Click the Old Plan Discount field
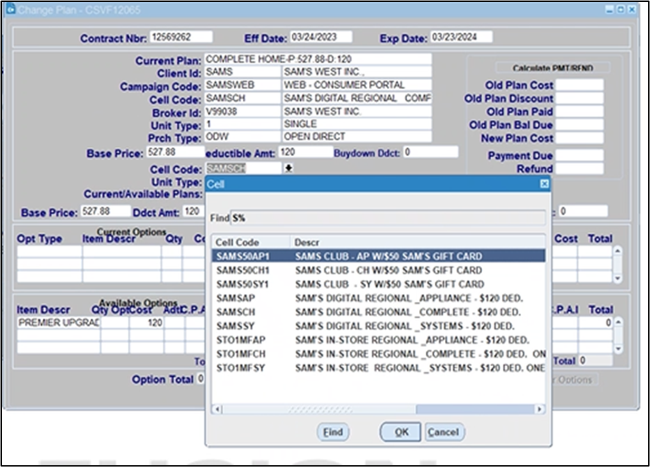This screenshot has width=650, height=467. point(579,98)
